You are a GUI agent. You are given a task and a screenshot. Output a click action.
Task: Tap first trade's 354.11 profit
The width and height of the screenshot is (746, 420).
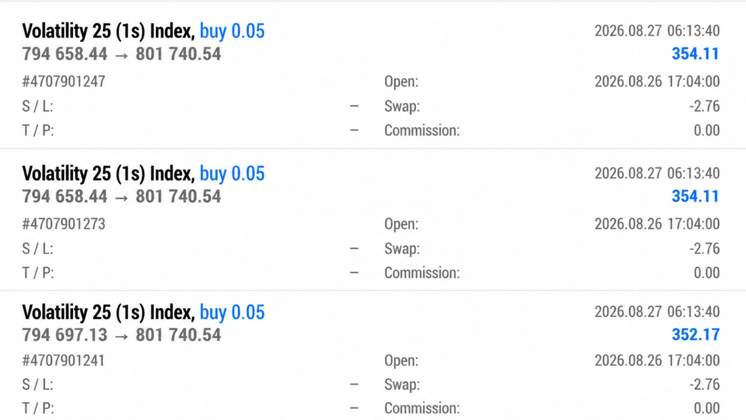point(696,54)
